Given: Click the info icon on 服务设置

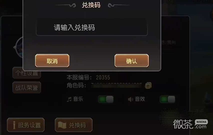Looking at the screenshot, I should [14, 125].
